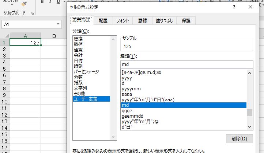Choose the ggge format entry
This screenshot has height=153, width=264.
[x=184, y=111]
